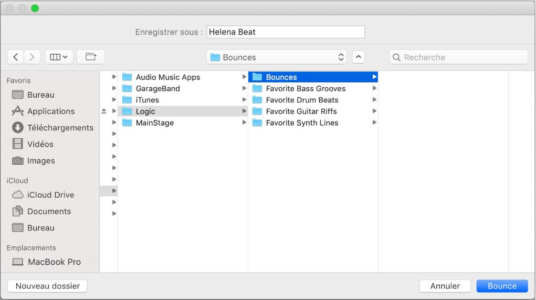
Task: Select MacBook Pro under Emplacements
Action: pos(54,262)
